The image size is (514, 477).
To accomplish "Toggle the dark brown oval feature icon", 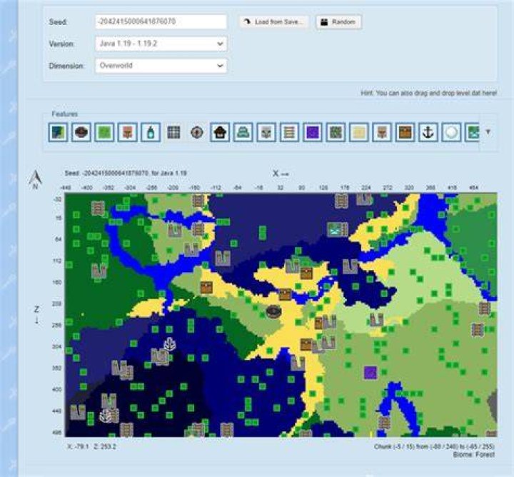I will click(x=81, y=132).
